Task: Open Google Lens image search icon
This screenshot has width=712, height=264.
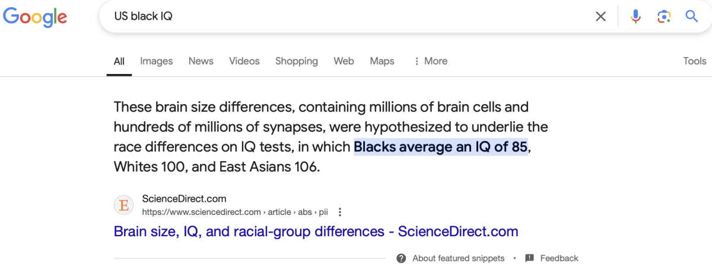Action: (x=664, y=17)
